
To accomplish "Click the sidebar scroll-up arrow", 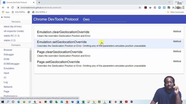I will tap(31, 49).
